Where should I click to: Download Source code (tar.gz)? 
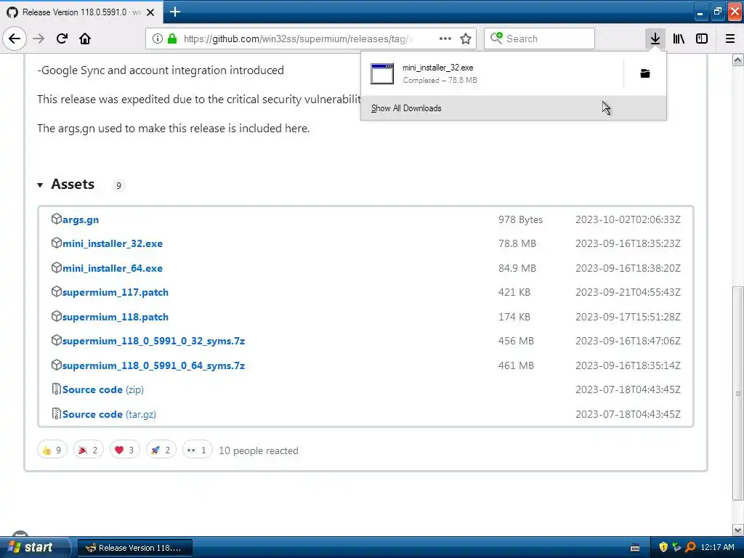click(109, 414)
